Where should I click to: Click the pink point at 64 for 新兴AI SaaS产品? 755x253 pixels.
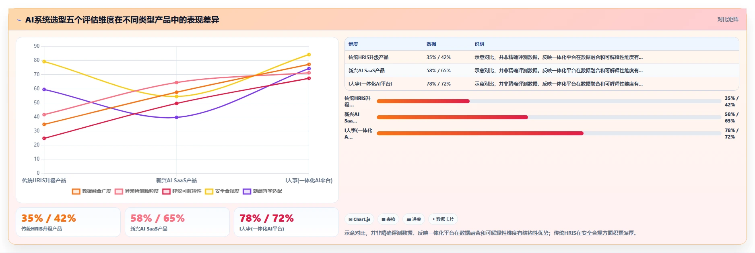(177, 83)
